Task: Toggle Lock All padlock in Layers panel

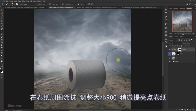Action: (x=182, y=46)
